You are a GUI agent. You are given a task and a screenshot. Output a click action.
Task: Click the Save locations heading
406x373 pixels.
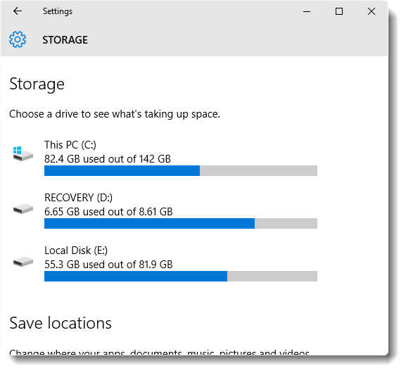(x=61, y=323)
